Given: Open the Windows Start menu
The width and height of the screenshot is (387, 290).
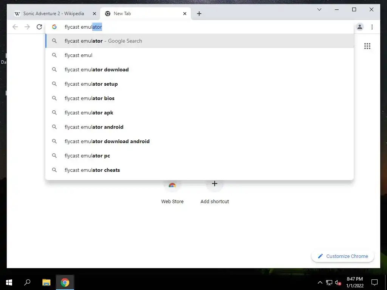Looking at the screenshot, I should (x=9, y=282).
